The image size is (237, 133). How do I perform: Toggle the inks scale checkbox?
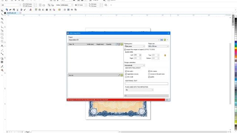[126, 77]
